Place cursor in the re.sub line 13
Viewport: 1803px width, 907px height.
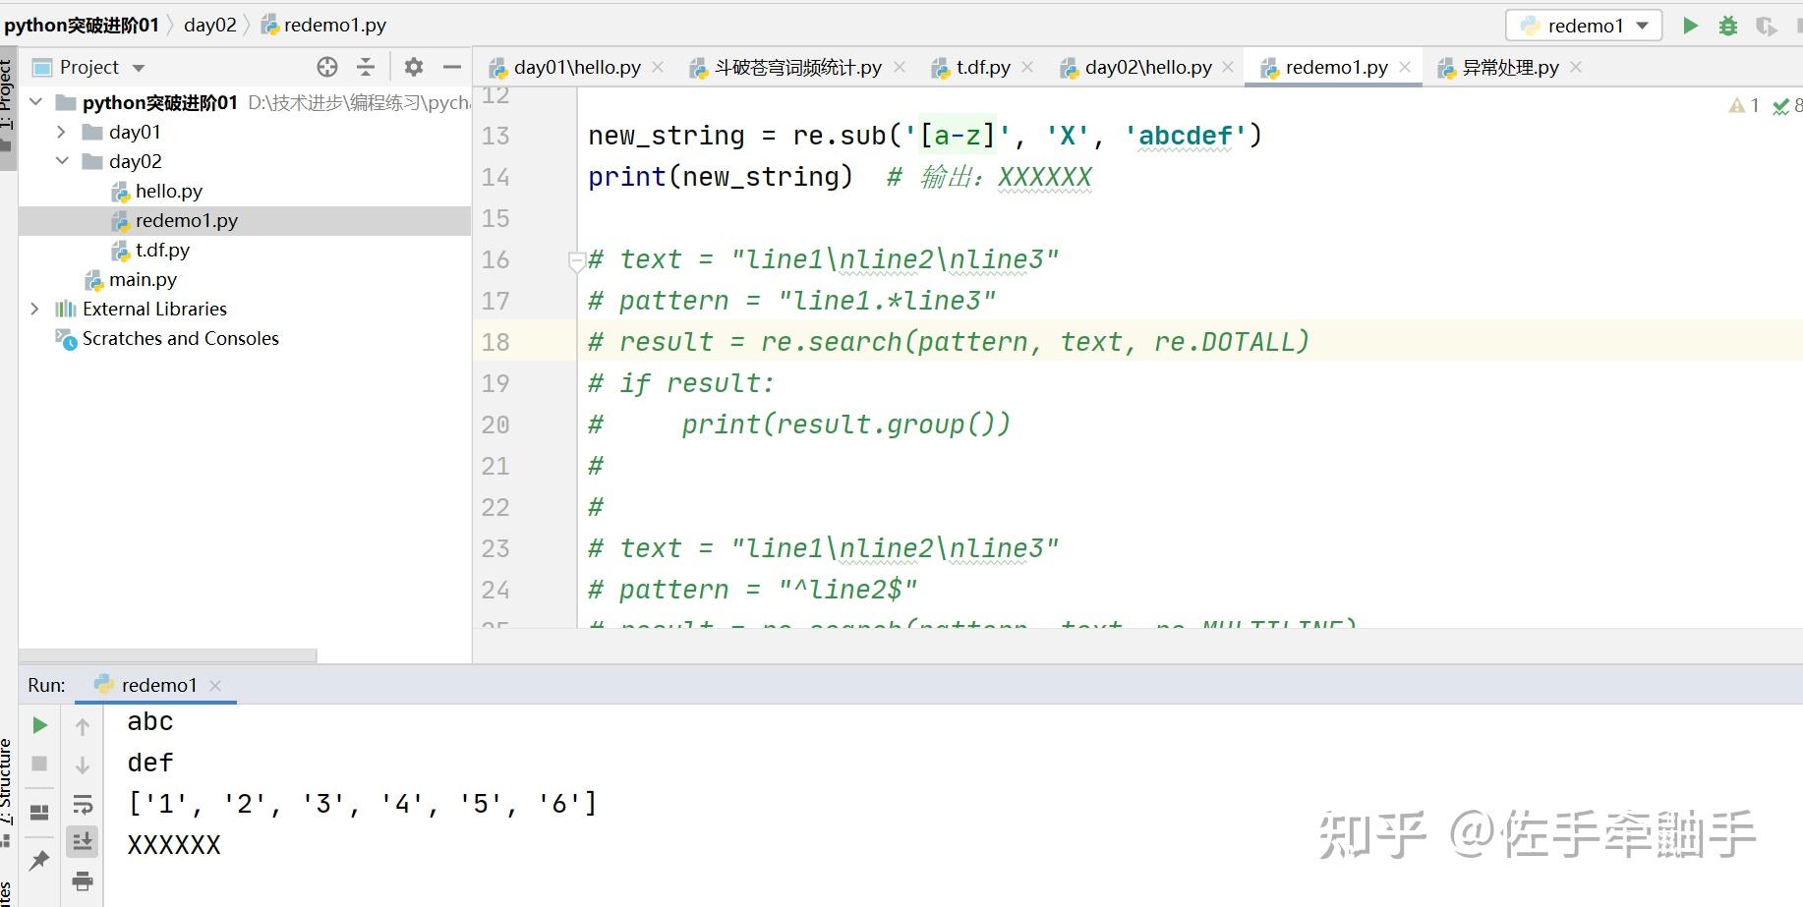tap(925, 136)
